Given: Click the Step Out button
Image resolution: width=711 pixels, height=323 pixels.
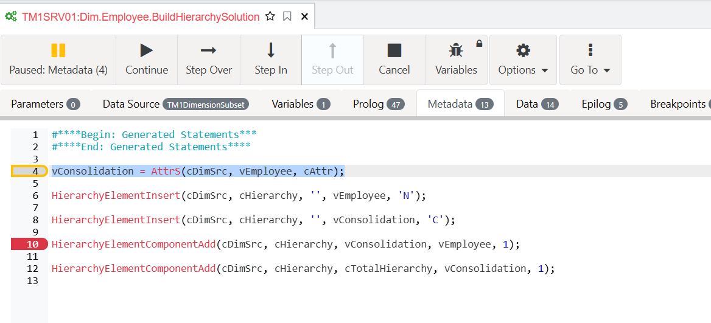Looking at the screenshot, I should point(332,60).
